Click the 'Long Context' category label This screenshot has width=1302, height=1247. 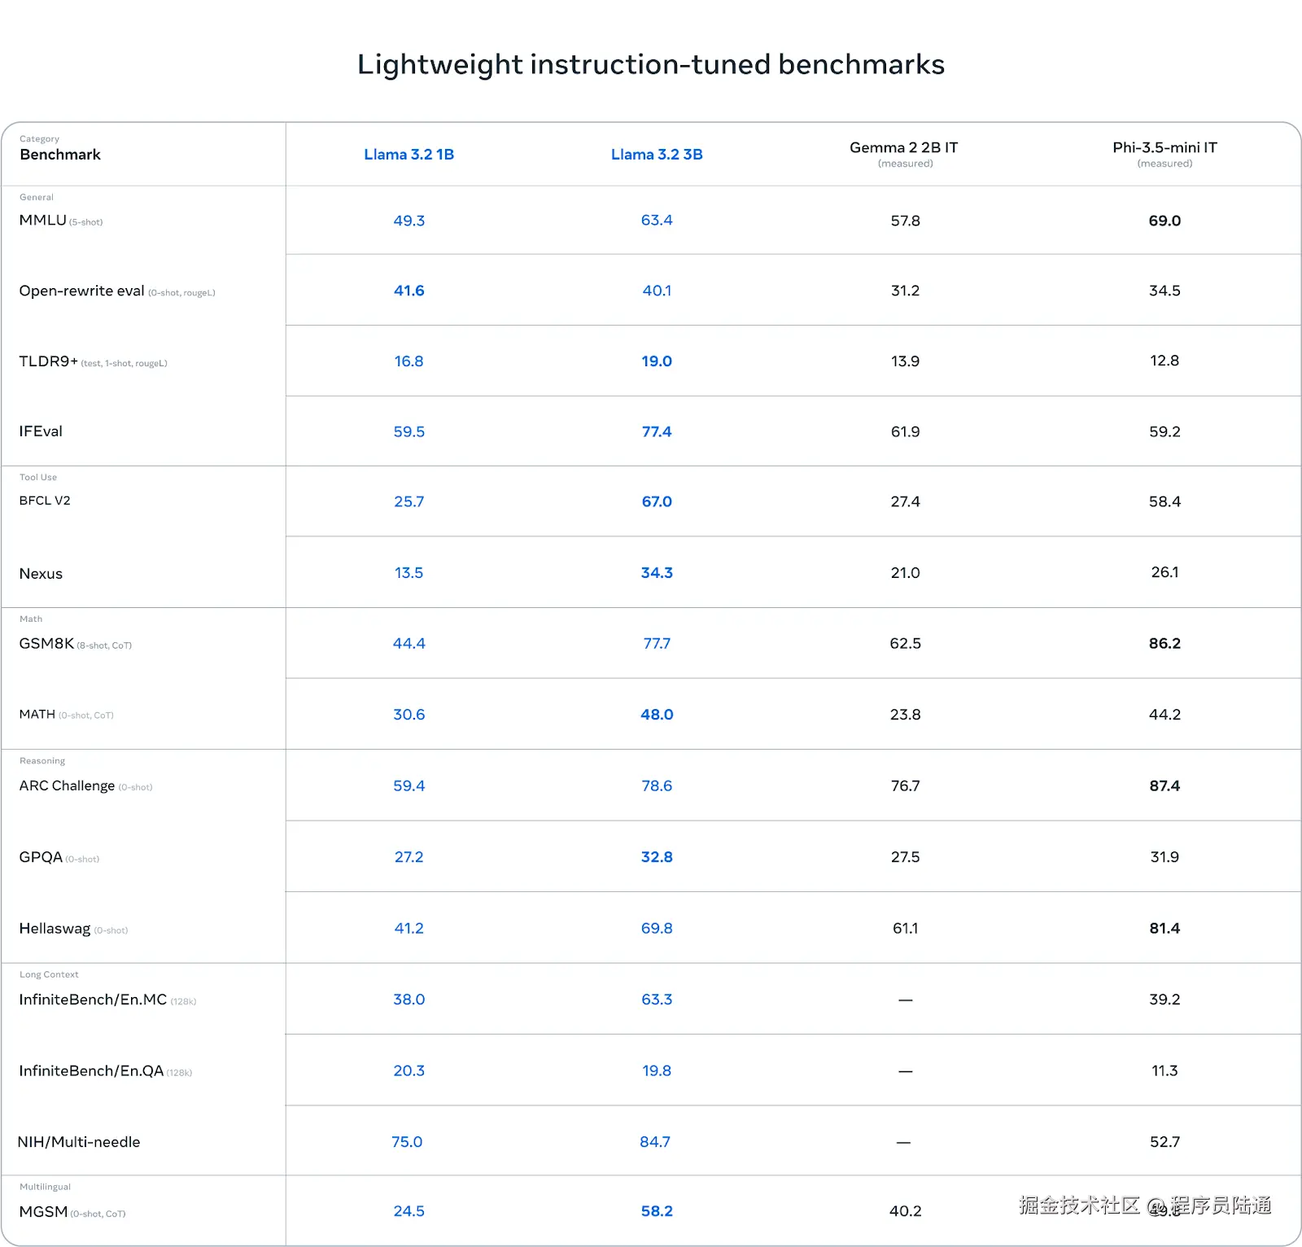click(x=49, y=974)
